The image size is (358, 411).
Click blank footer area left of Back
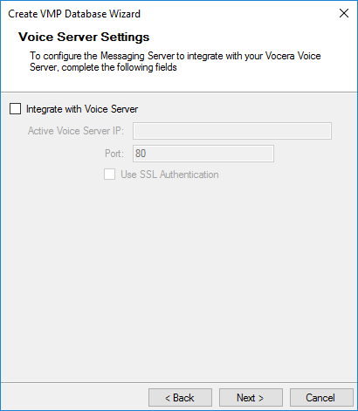click(72, 397)
